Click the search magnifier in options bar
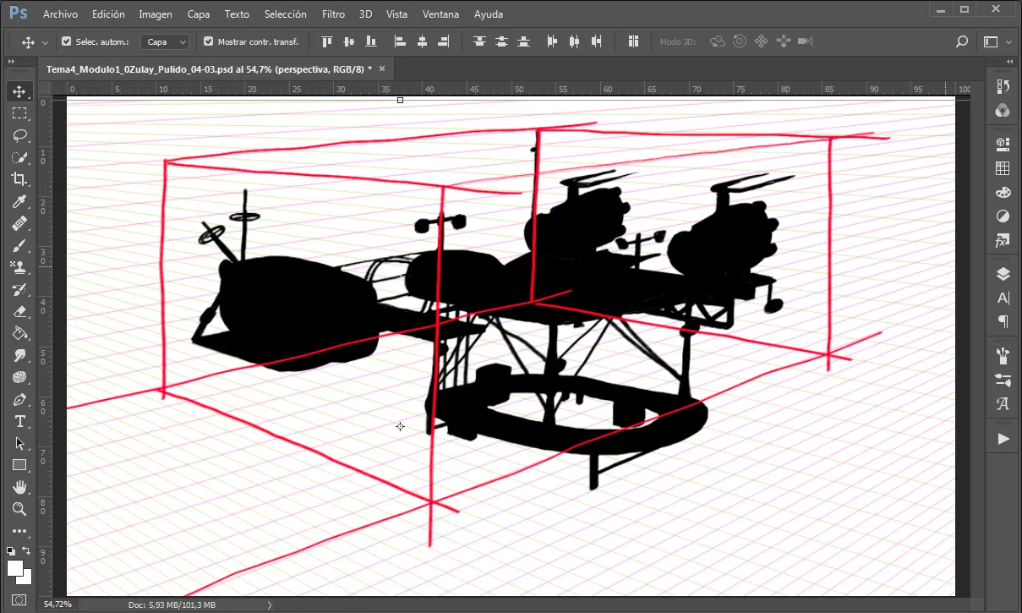This screenshot has height=613, width=1022. (961, 41)
